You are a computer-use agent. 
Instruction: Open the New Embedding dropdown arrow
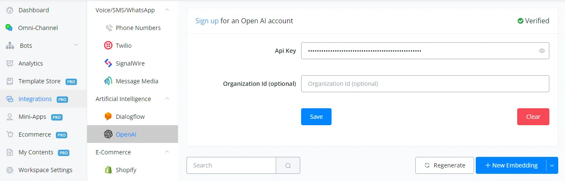(x=552, y=165)
